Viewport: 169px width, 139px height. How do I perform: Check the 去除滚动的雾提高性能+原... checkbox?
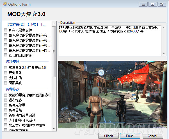click(x=5, y=50)
